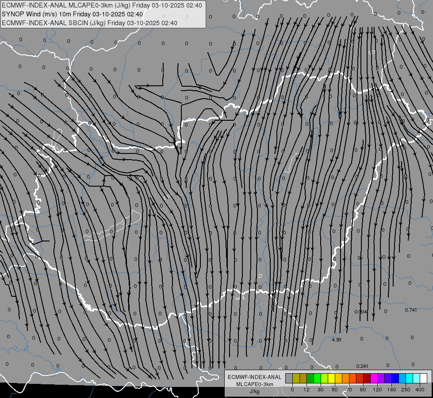Click the ECMWF-INDEX-ANAL label in the legend

[255, 377]
